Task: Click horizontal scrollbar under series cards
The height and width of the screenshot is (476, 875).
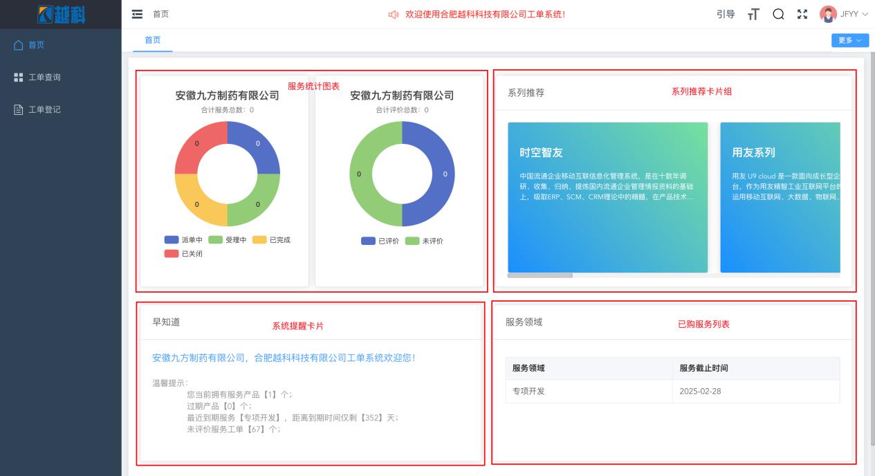Action: point(540,275)
